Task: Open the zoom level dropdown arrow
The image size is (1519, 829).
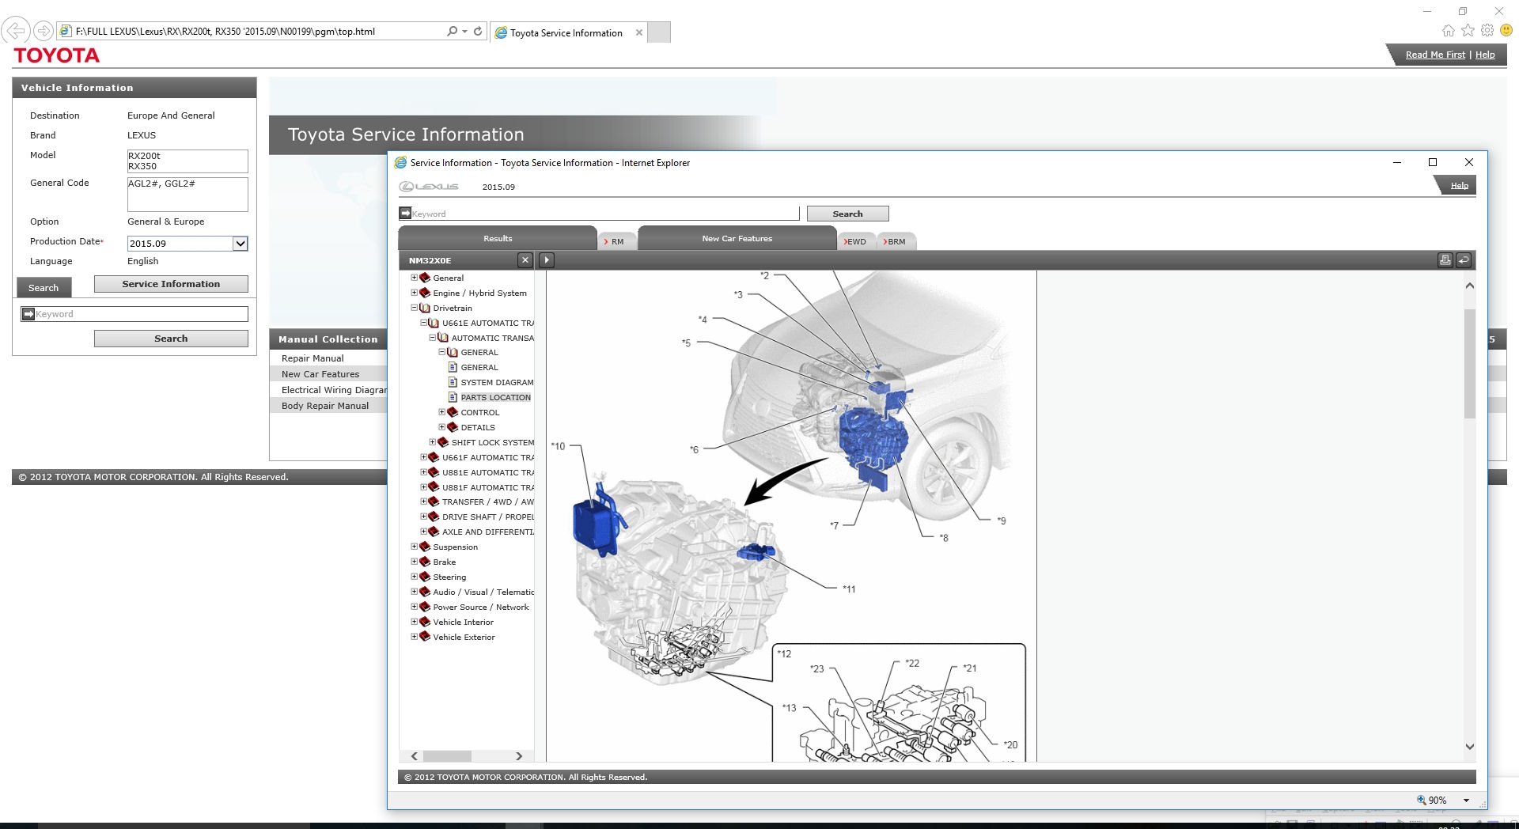Action: tap(1466, 801)
